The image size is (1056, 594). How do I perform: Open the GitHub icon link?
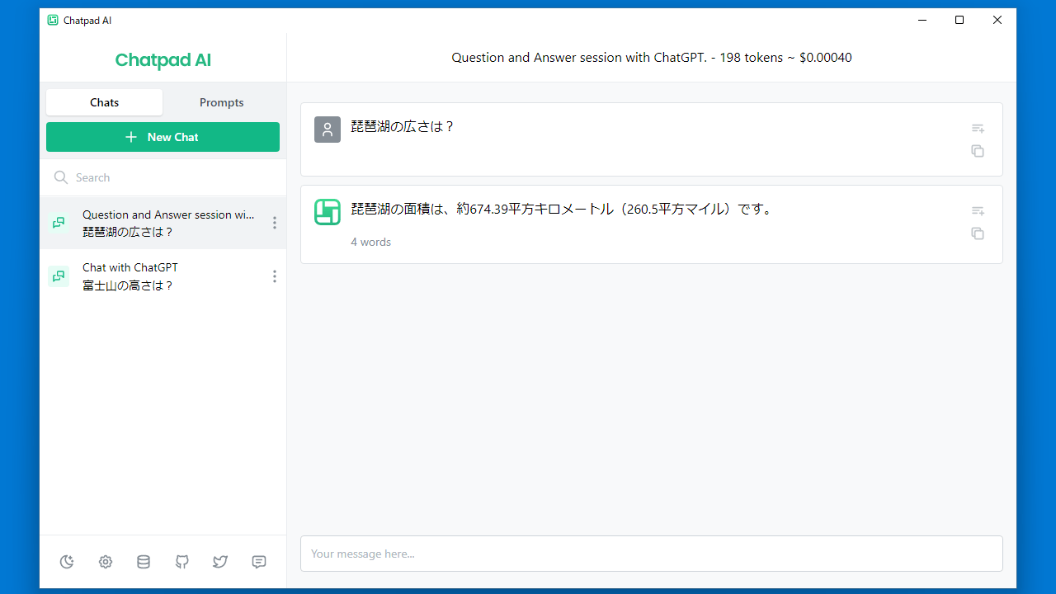[x=182, y=562]
